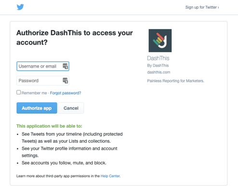The height and width of the screenshot is (190, 238).
Task: Click the DashThis app name text
Action: 158,58
